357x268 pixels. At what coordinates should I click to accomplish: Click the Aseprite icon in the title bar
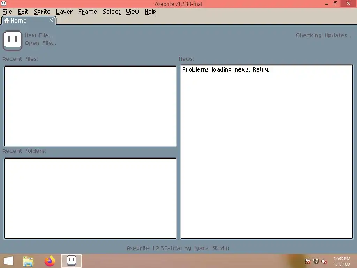(x=3, y=3)
